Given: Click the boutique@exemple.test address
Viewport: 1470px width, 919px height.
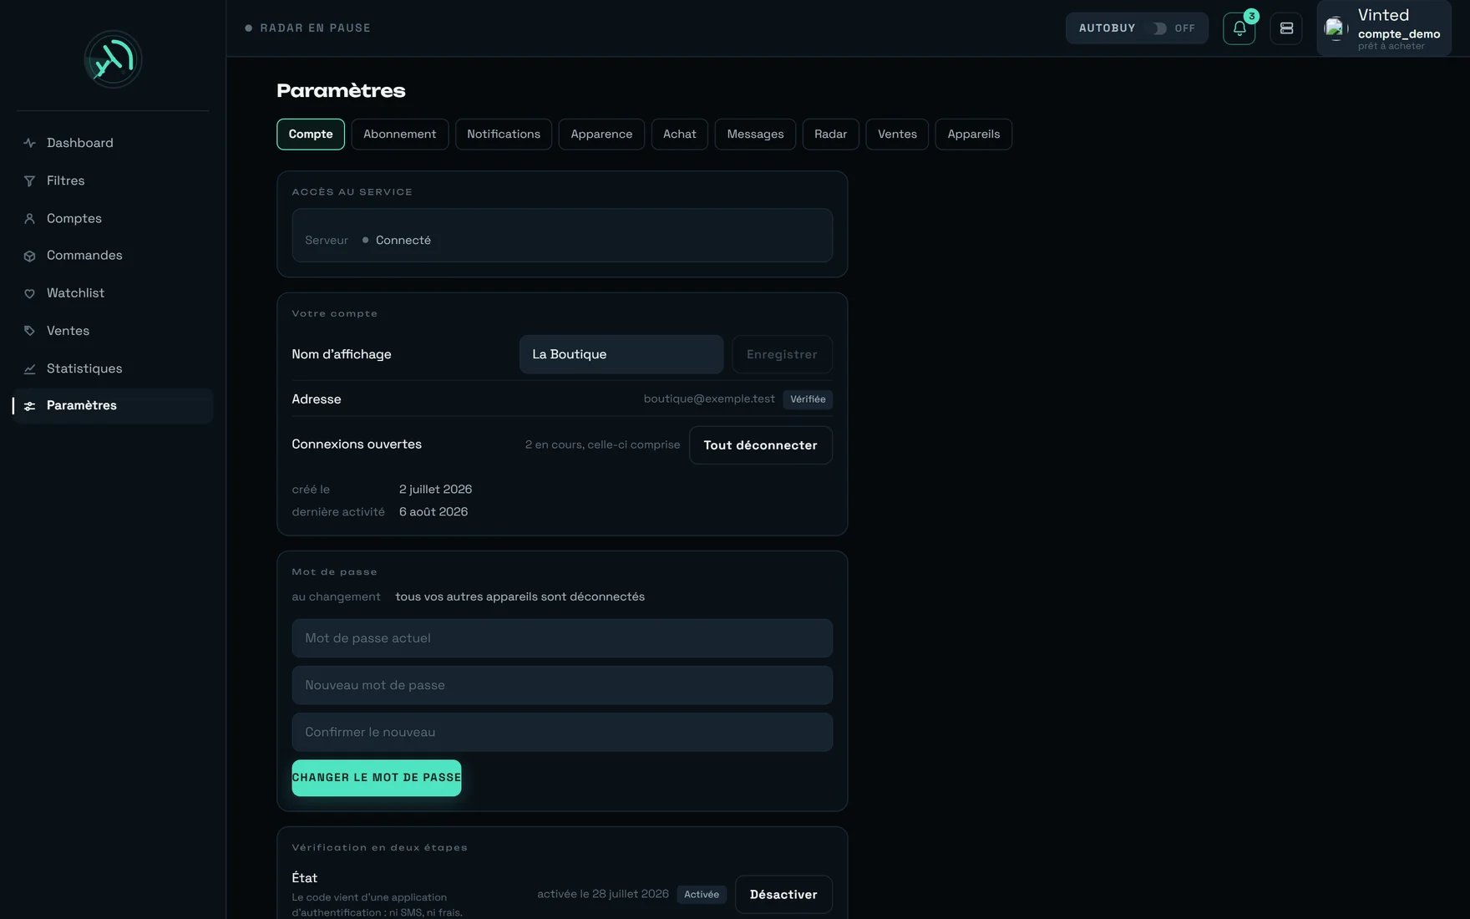Looking at the screenshot, I should coord(709,399).
